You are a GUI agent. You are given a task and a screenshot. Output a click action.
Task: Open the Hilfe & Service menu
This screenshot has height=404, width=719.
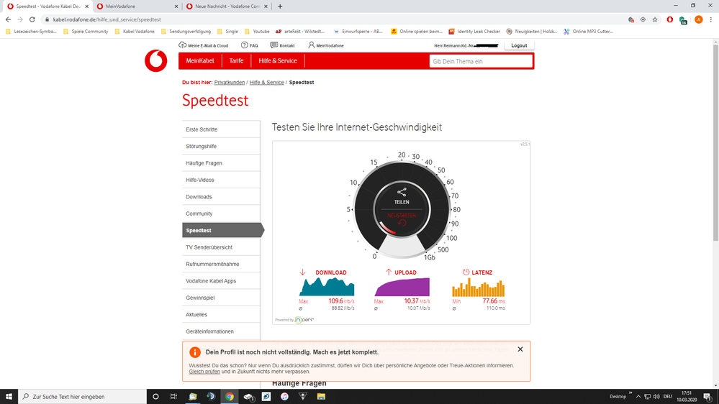pyautogui.click(x=277, y=61)
